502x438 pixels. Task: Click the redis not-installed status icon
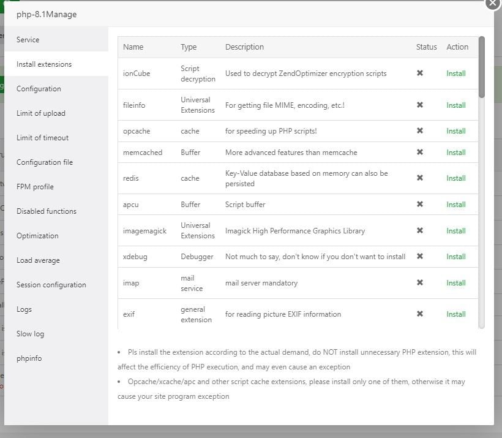[x=420, y=178]
